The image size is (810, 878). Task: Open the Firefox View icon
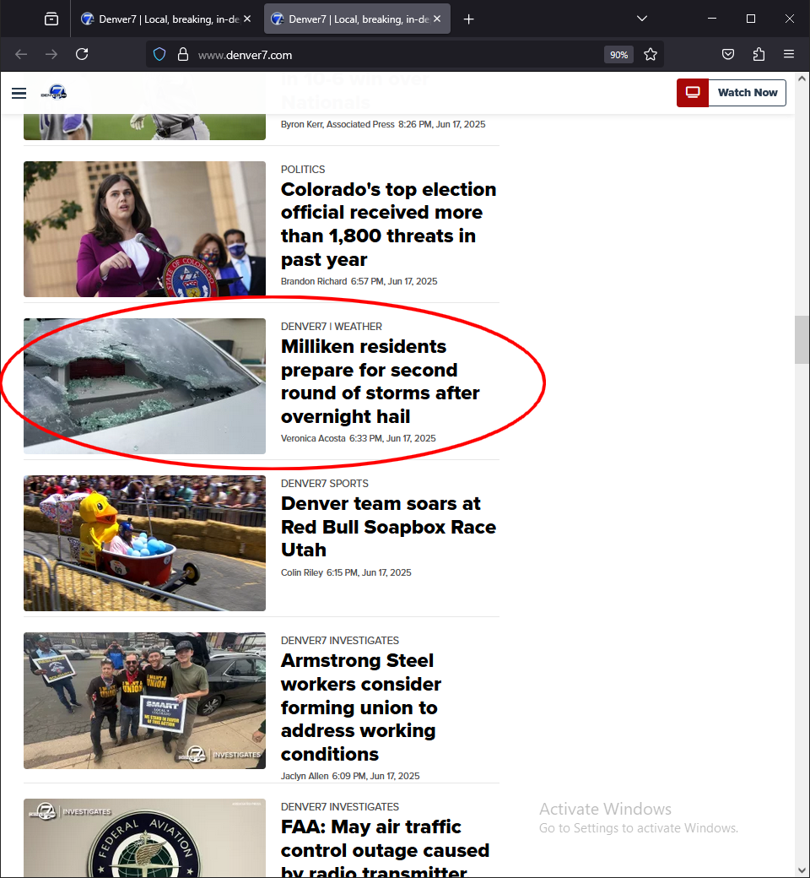tap(51, 19)
